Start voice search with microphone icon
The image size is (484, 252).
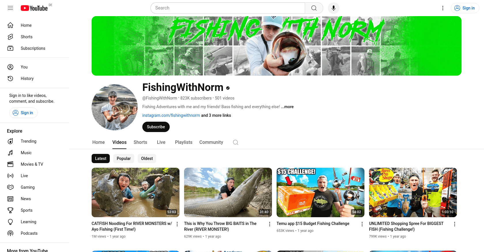[x=334, y=8]
